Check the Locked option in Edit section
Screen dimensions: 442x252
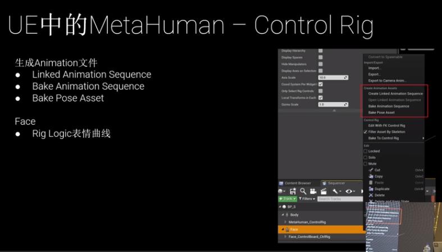tap(366, 151)
